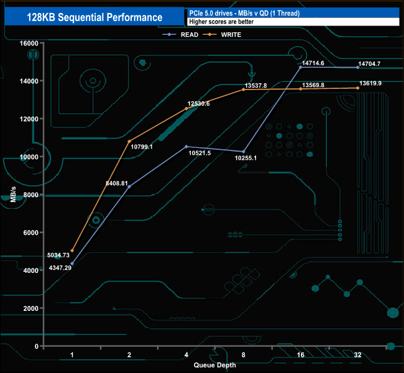Click the write data point at queue depth 8
Viewport: 404px width, 373px height.
click(244, 90)
